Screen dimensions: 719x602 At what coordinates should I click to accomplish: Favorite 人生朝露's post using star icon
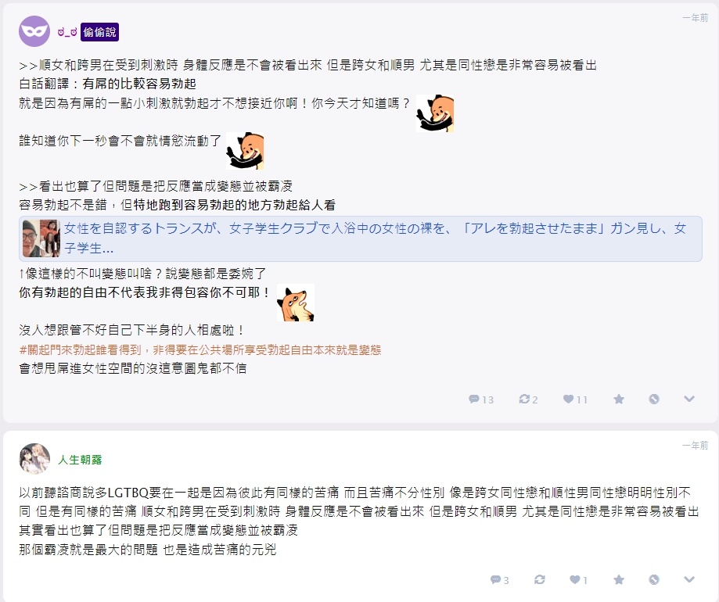619,579
